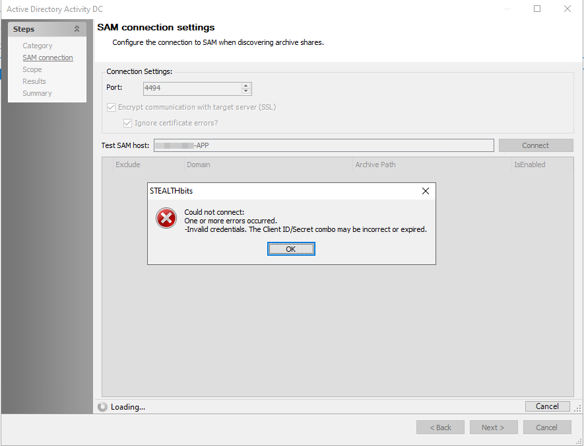The height and width of the screenshot is (446, 584).
Task: Click the Back wizard button
Action: [440, 427]
